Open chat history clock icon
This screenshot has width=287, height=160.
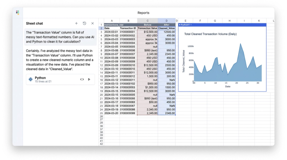(84, 23)
